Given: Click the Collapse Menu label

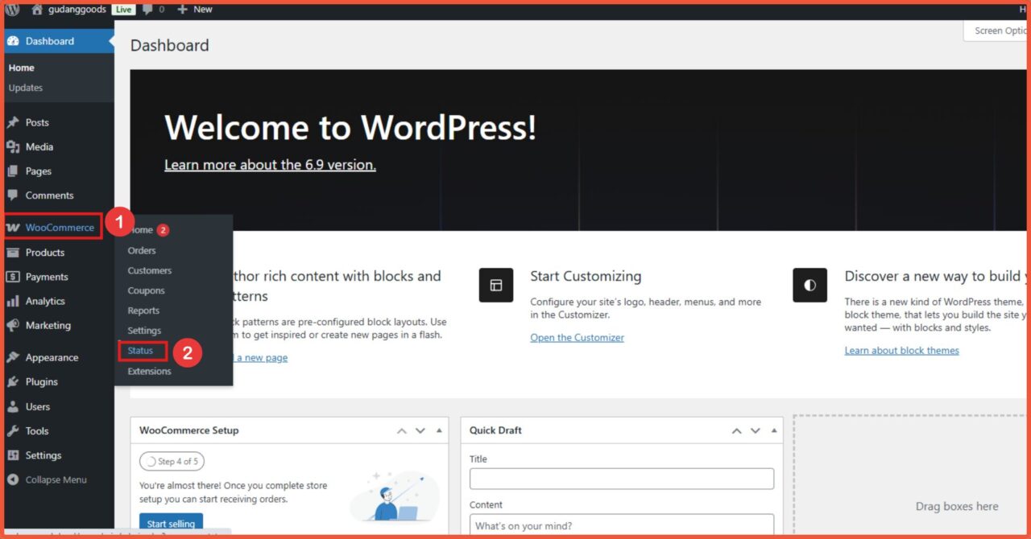Looking at the screenshot, I should [56, 479].
